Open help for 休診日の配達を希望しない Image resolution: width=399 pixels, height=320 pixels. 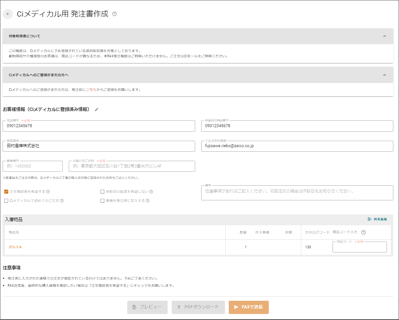click(151, 192)
